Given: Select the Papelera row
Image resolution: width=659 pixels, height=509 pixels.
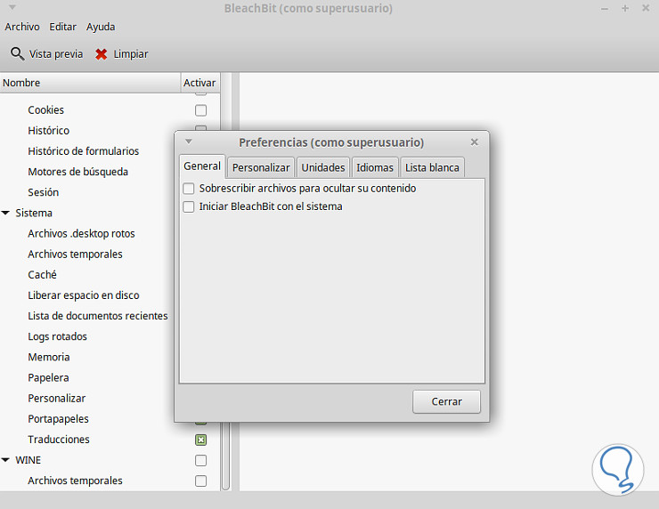Looking at the screenshot, I should (48, 377).
